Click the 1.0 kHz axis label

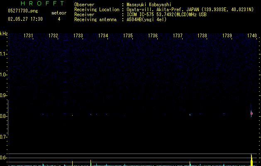3,74
